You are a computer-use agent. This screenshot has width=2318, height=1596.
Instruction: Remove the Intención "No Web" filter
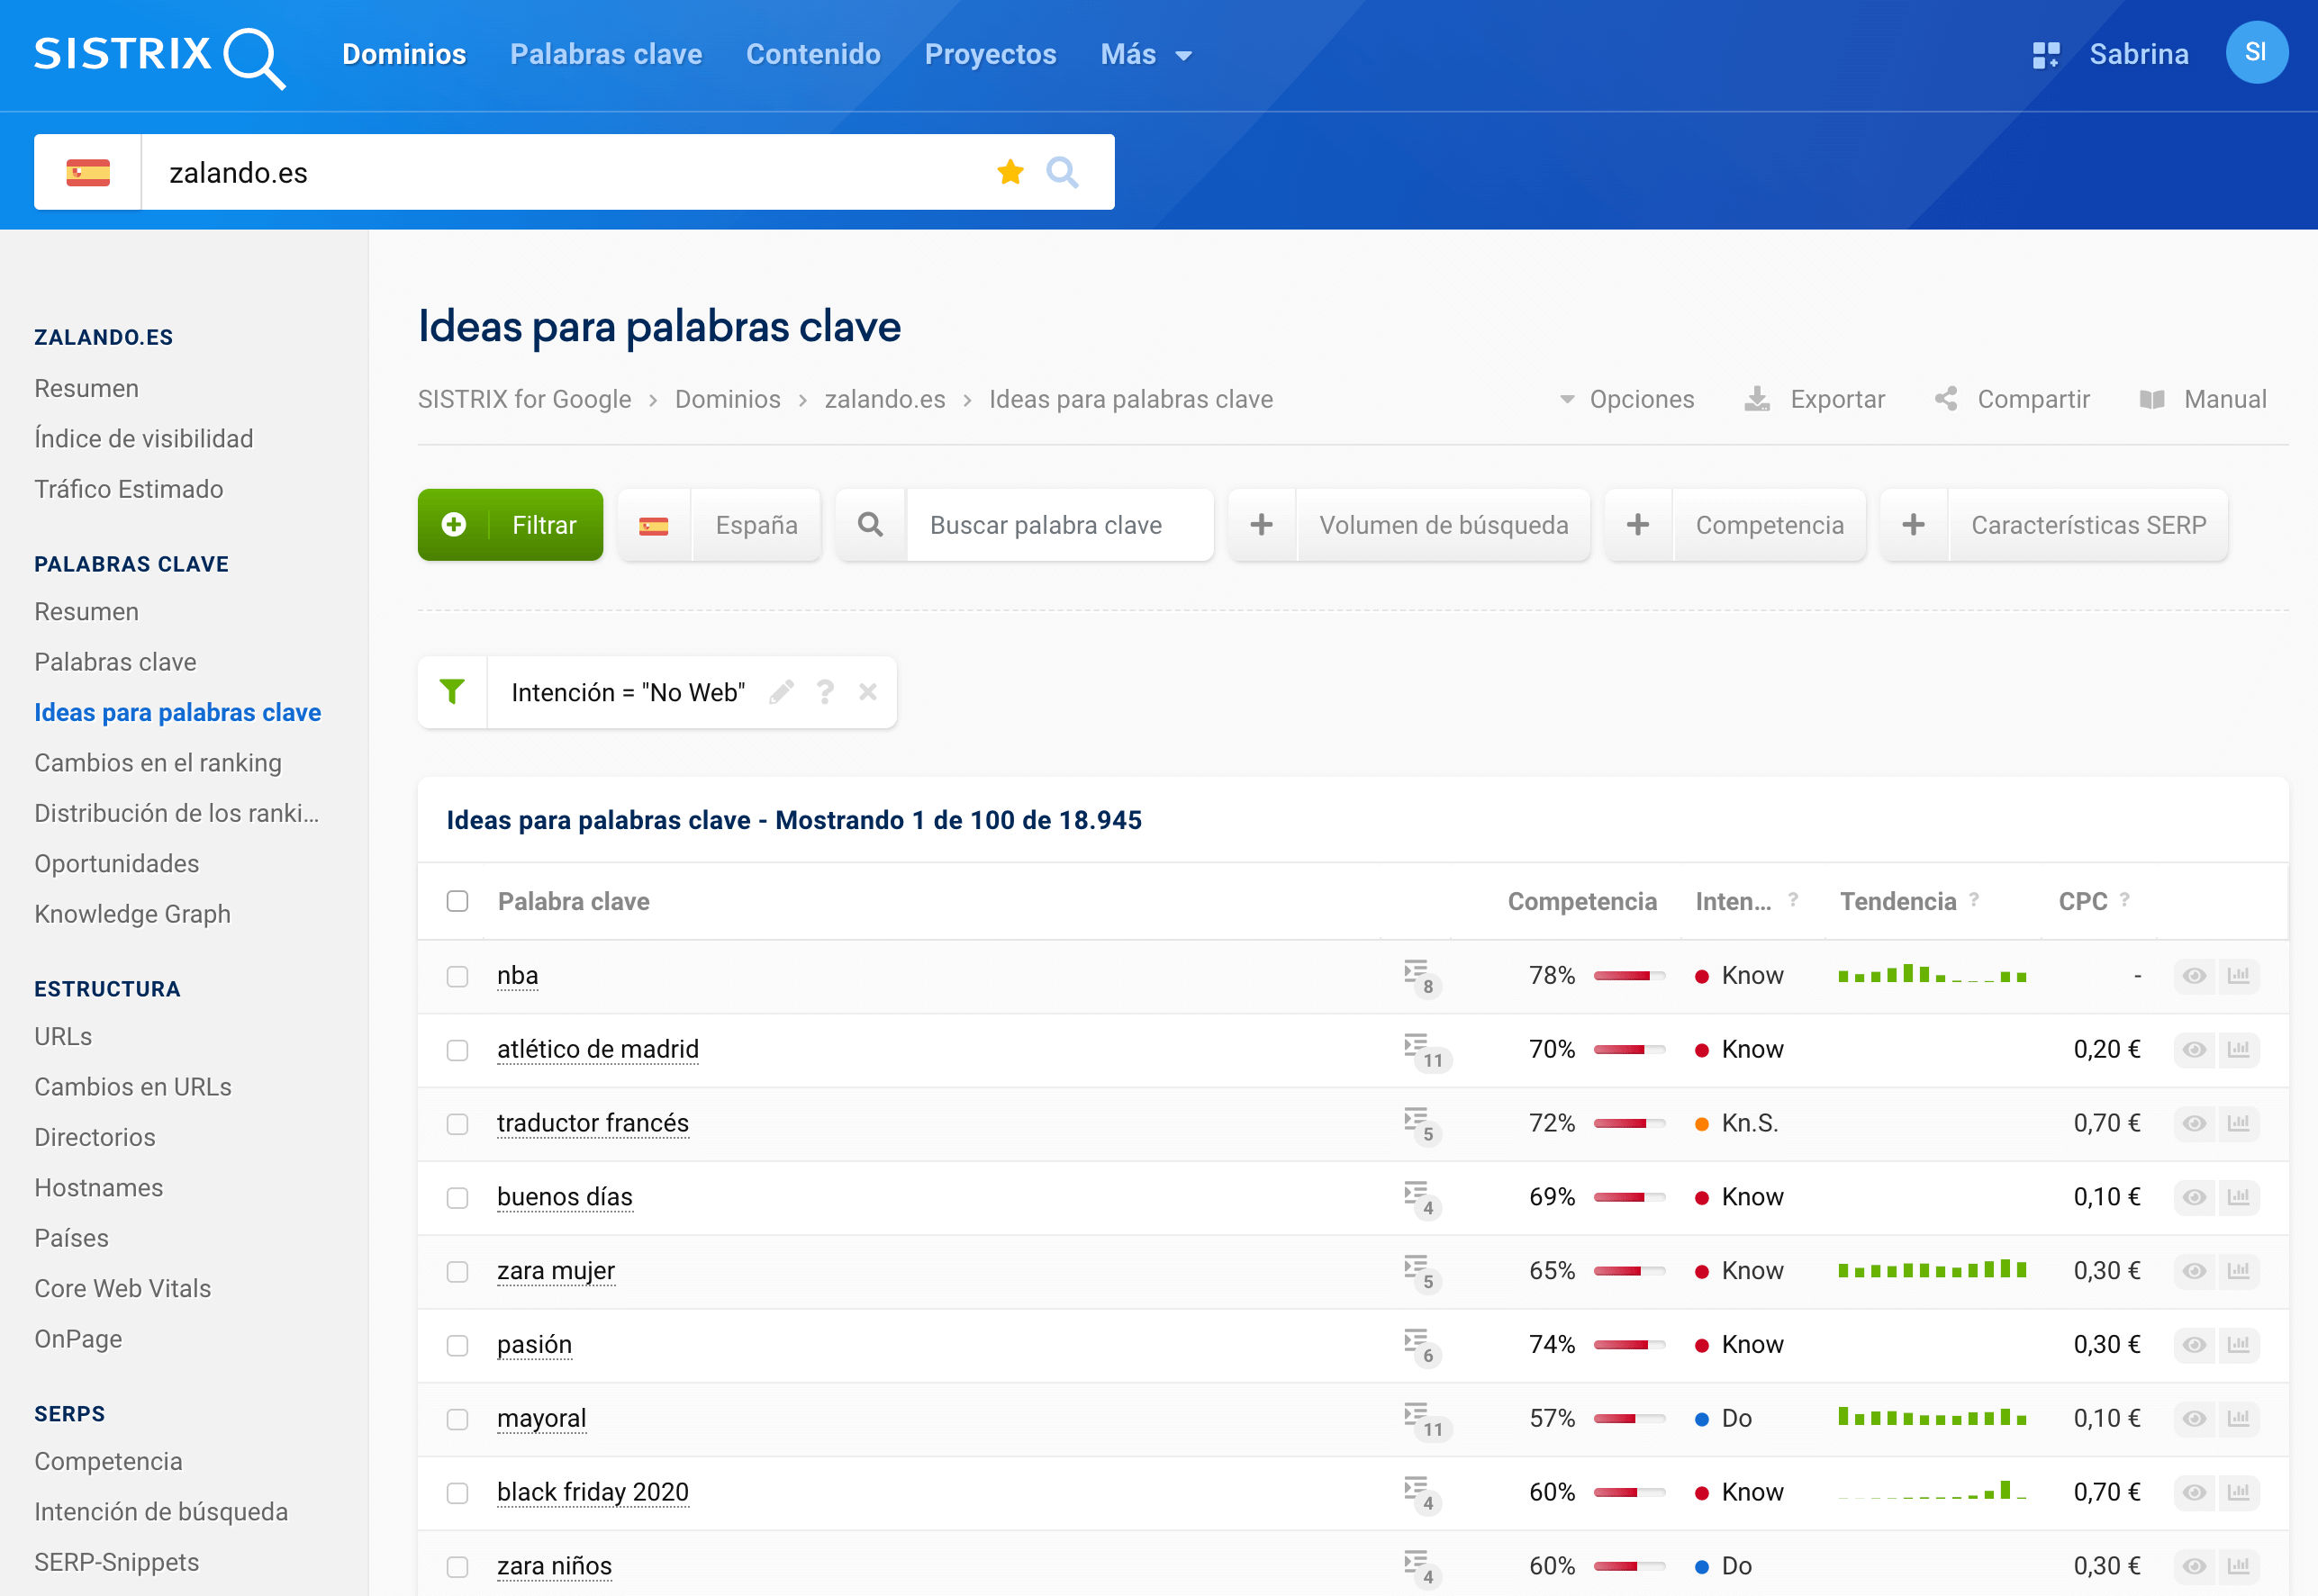click(x=867, y=692)
